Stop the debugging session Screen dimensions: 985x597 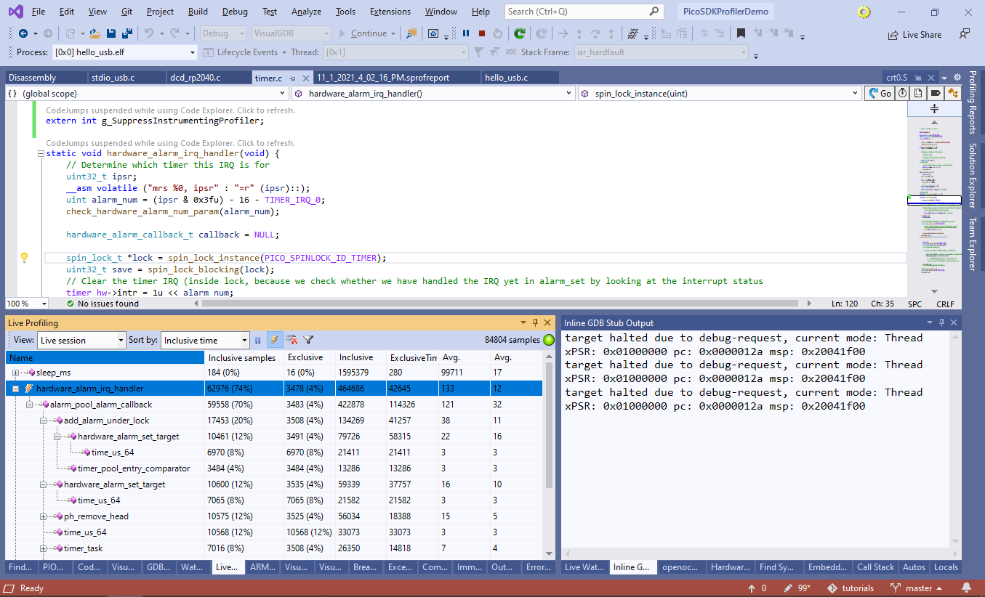pyautogui.click(x=482, y=33)
